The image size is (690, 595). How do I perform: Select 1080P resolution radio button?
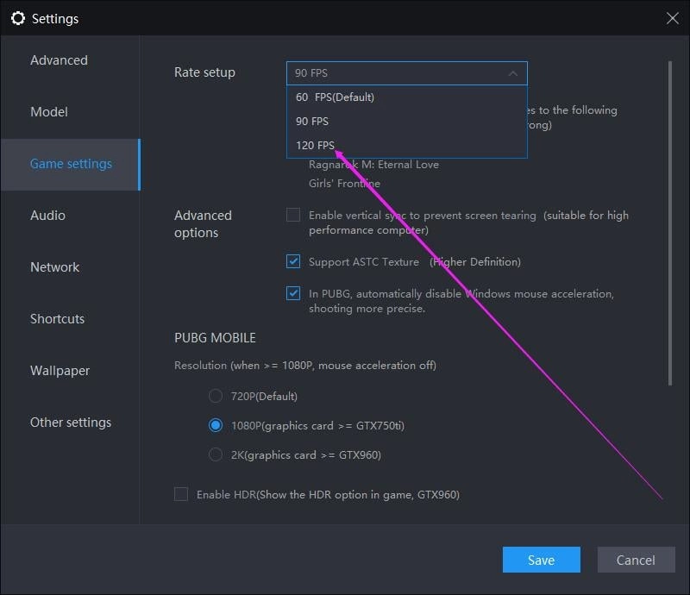[216, 425]
